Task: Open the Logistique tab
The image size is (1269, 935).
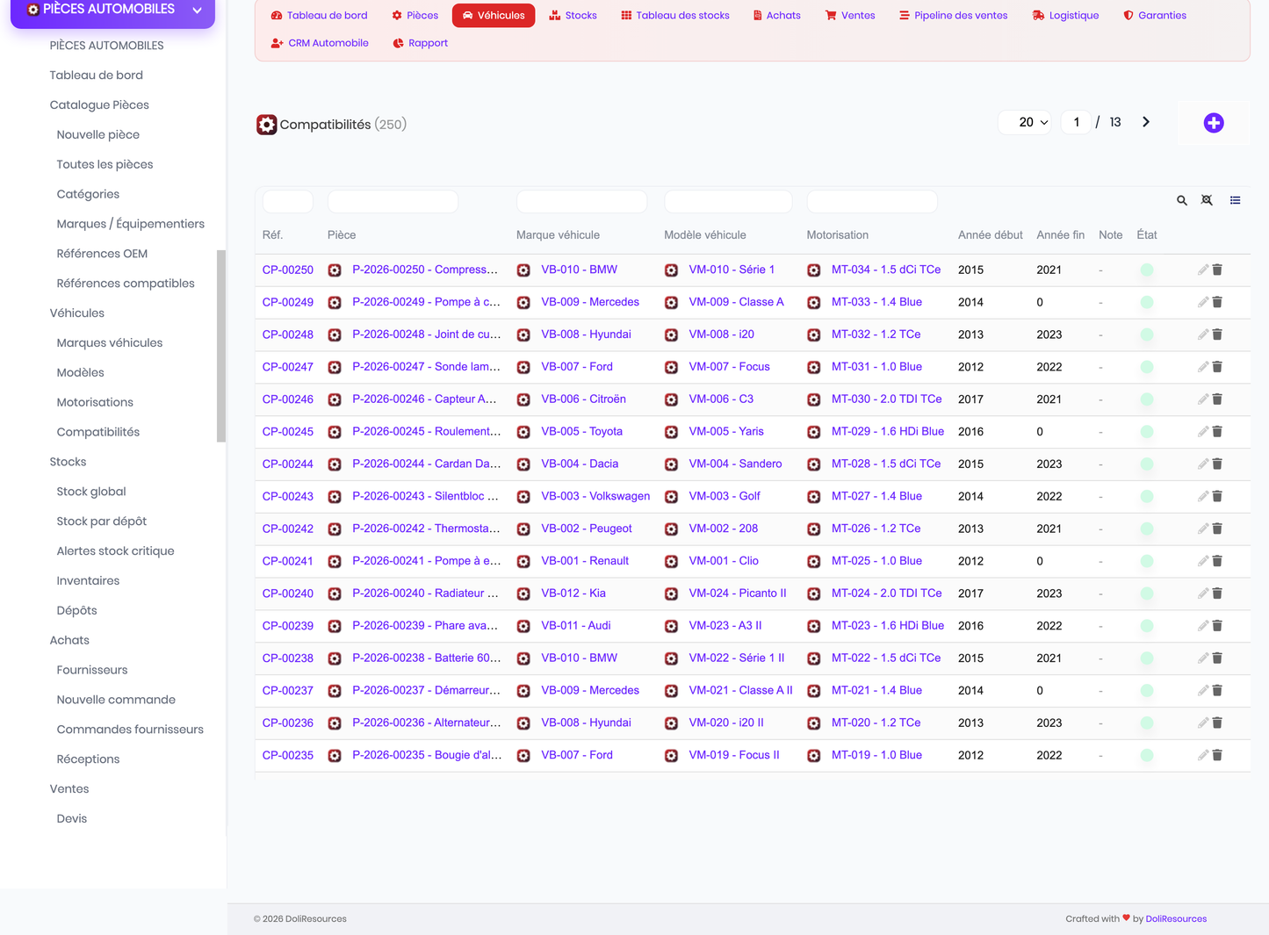Action: [x=1065, y=16]
